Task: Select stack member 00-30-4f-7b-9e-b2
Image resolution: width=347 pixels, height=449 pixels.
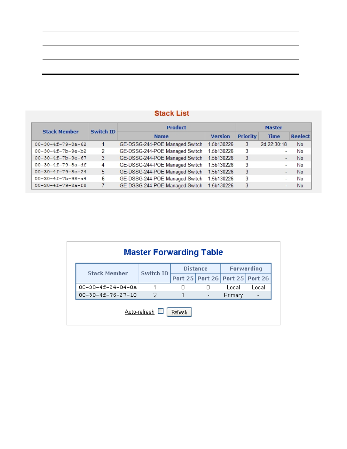Action: pyautogui.click(x=60, y=151)
